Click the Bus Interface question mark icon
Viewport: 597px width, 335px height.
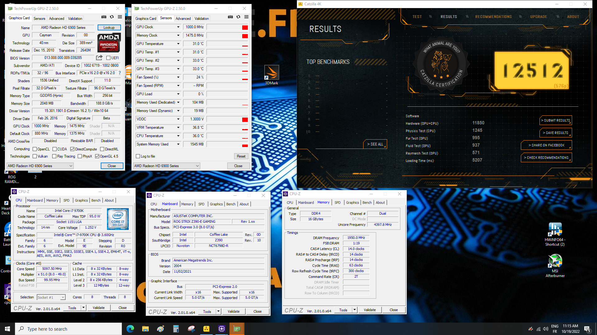coord(119,73)
